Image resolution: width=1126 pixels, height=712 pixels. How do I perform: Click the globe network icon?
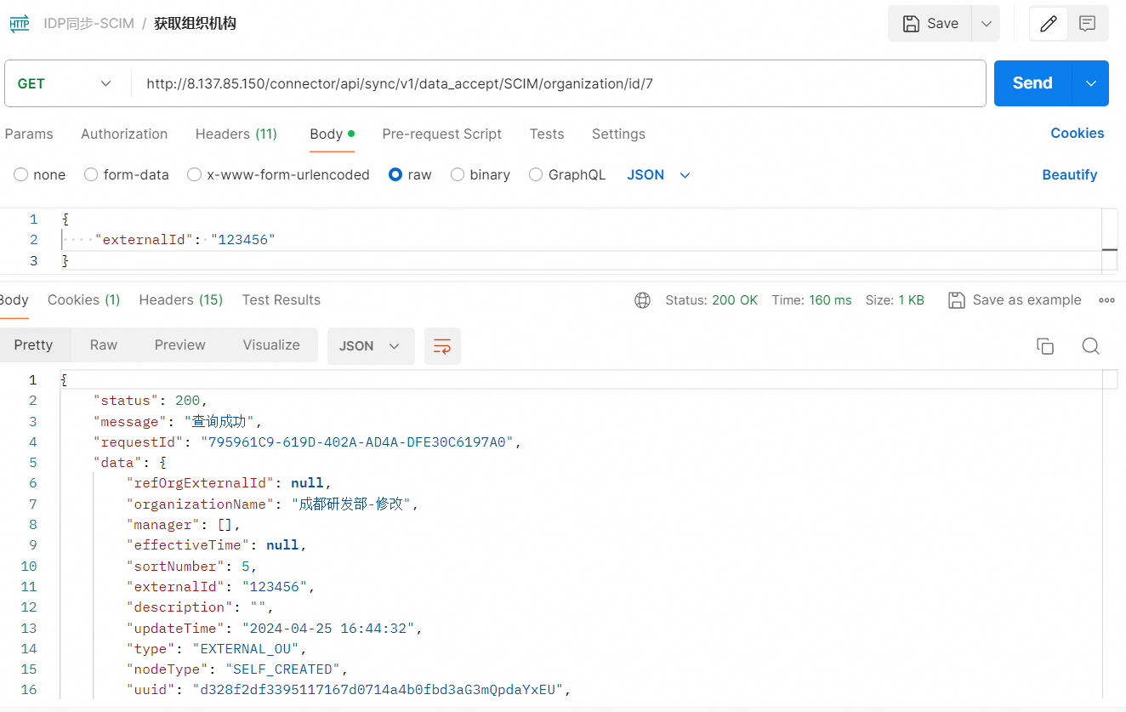(x=643, y=300)
